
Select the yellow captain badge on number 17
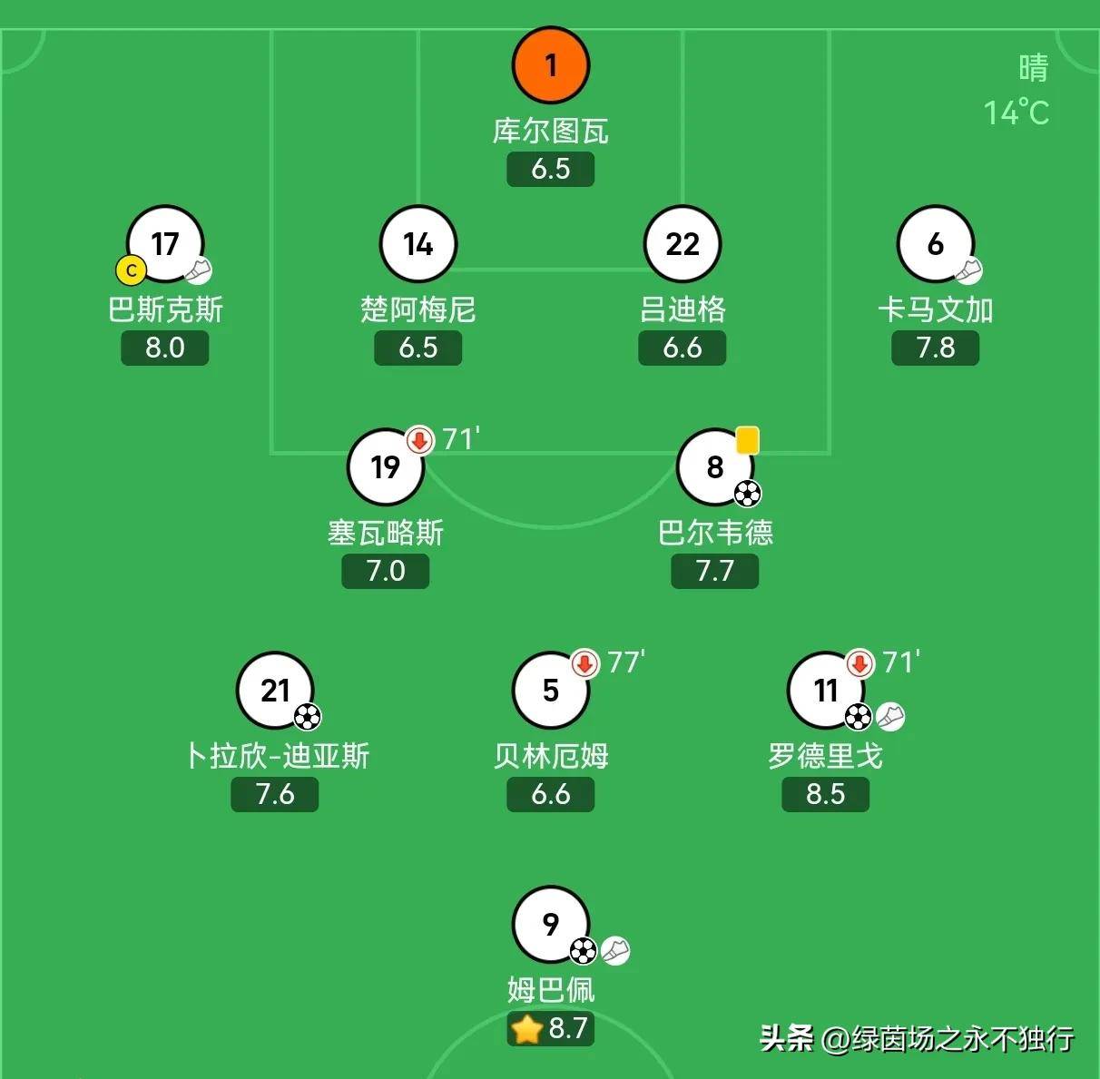click(x=131, y=270)
